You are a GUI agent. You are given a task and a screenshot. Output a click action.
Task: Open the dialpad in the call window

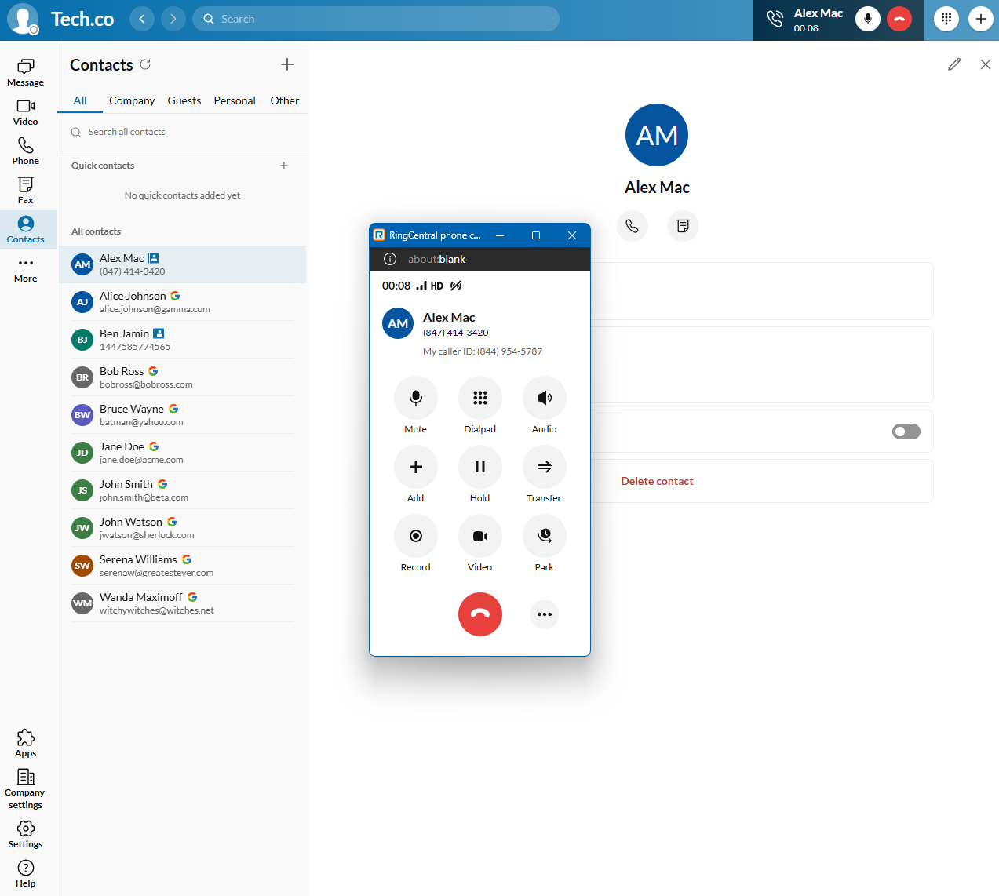point(479,398)
